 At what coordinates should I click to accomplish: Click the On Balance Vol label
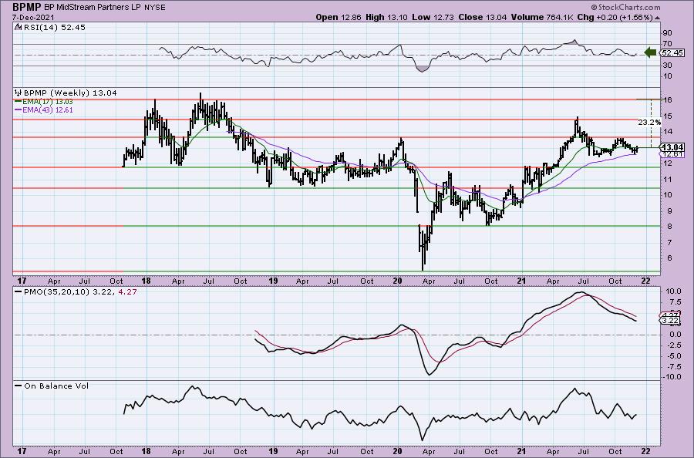(52, 386)
